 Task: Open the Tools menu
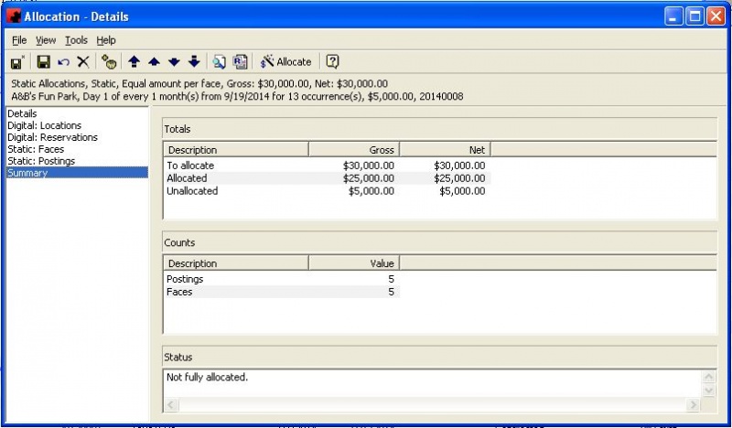[76, 40]
